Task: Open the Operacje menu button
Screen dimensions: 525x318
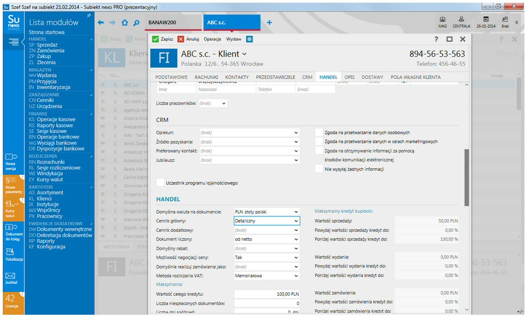Action: click(x=212, y=39)
